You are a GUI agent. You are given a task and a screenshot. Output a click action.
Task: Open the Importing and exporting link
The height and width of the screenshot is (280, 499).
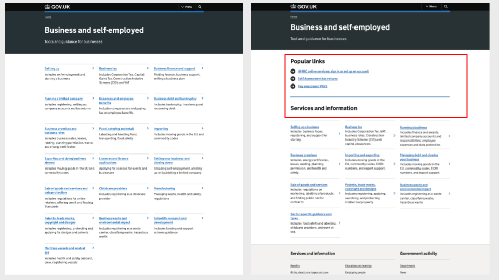(x=362, y=155)
